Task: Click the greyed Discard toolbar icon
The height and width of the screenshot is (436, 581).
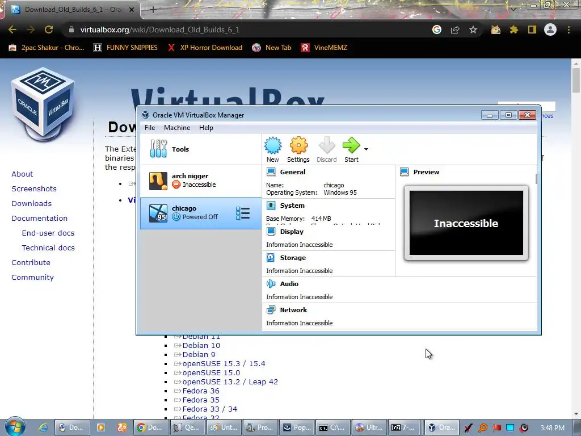Action: [x=326, y=145]
